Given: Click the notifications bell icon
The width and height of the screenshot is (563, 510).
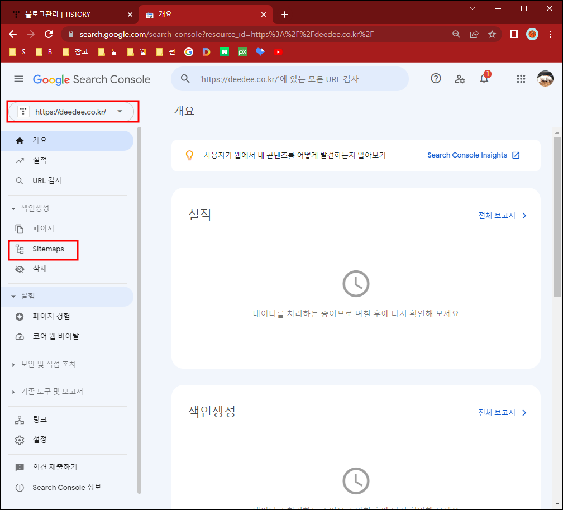Looking at the screenshot, I should point(484,79).
